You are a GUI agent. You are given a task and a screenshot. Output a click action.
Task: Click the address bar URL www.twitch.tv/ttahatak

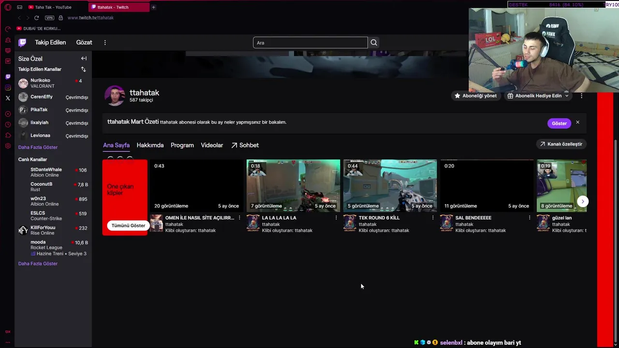(x=90, y=18)
